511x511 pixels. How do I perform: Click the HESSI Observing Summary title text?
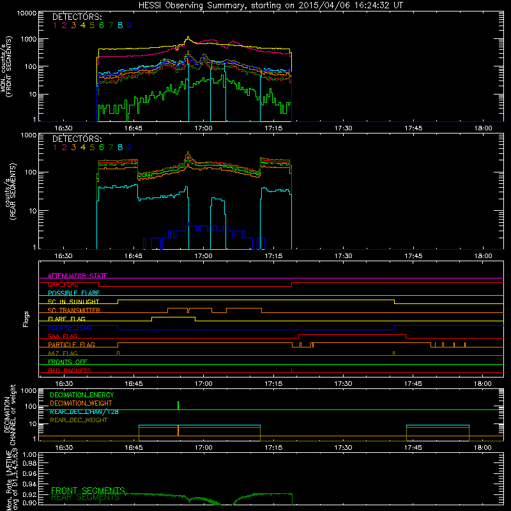(x=270, y=6)
